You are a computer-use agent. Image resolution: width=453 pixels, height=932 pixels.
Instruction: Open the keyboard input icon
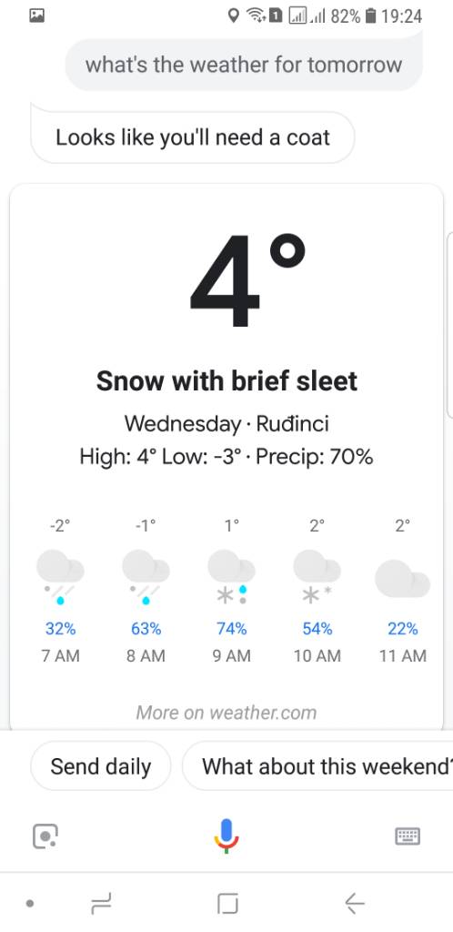(408, 836)
